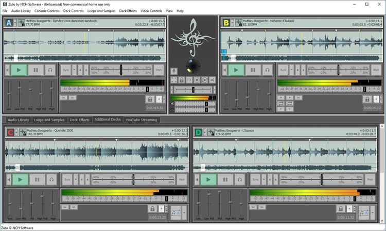The width and height of the screenshot is (386, 231).
Task: Click the headphones cue icon on Deck C
Action: 51,179
